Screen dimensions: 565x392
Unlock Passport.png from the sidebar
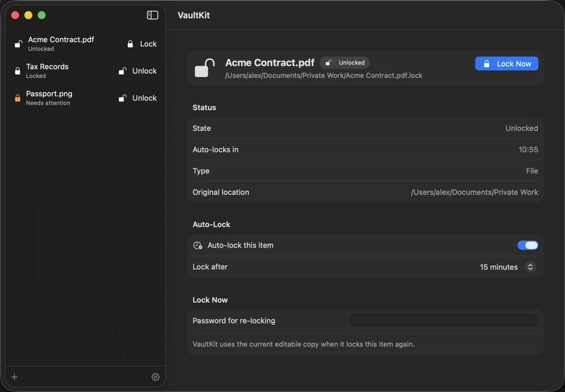tap(138, 98)
